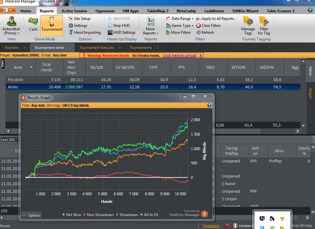Open the Game Type filter dropdown
Screen dimensions: 315x229
pyautogui.click(x=180, y=26)
